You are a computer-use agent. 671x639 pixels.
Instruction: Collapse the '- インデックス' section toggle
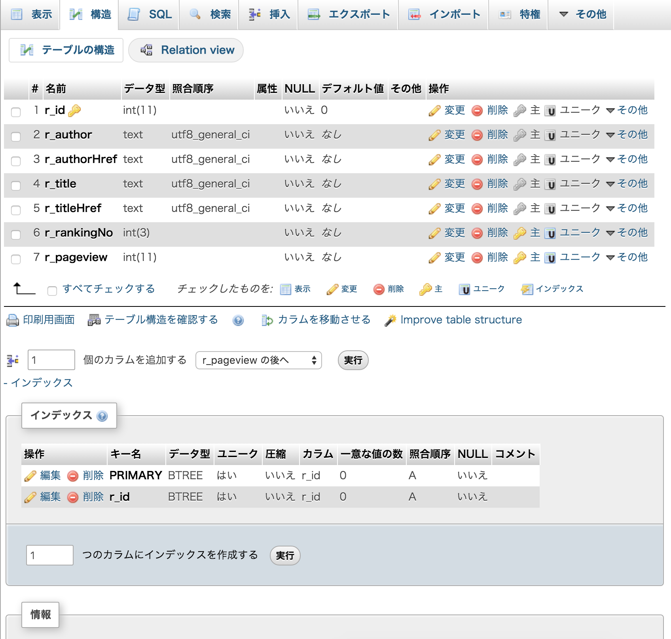click(x=38, y=382)
